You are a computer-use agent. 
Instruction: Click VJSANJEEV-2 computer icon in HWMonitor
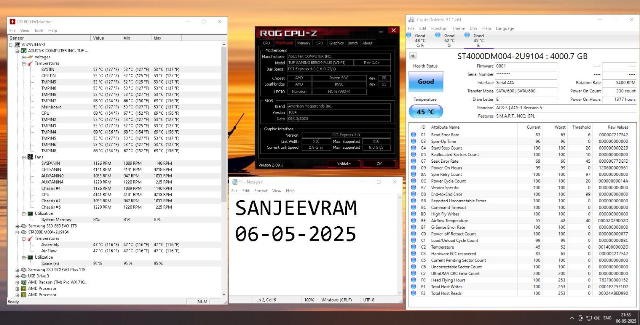coord(17,44)
